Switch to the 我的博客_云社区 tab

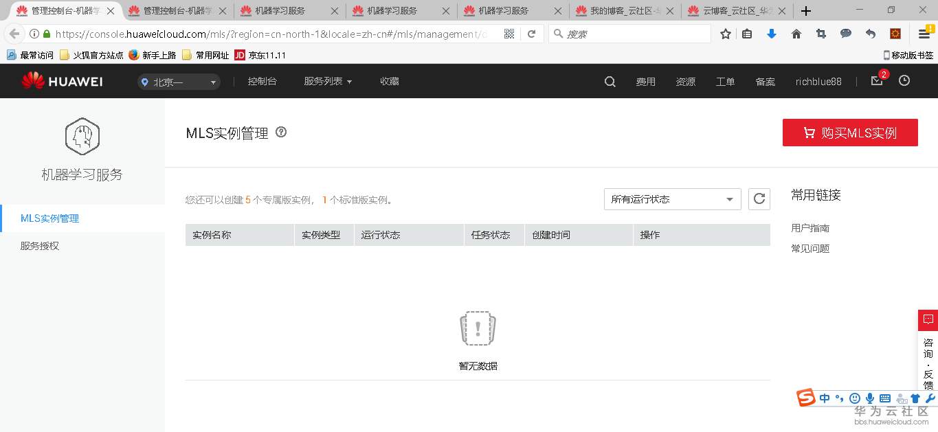(x=622, y=11)
